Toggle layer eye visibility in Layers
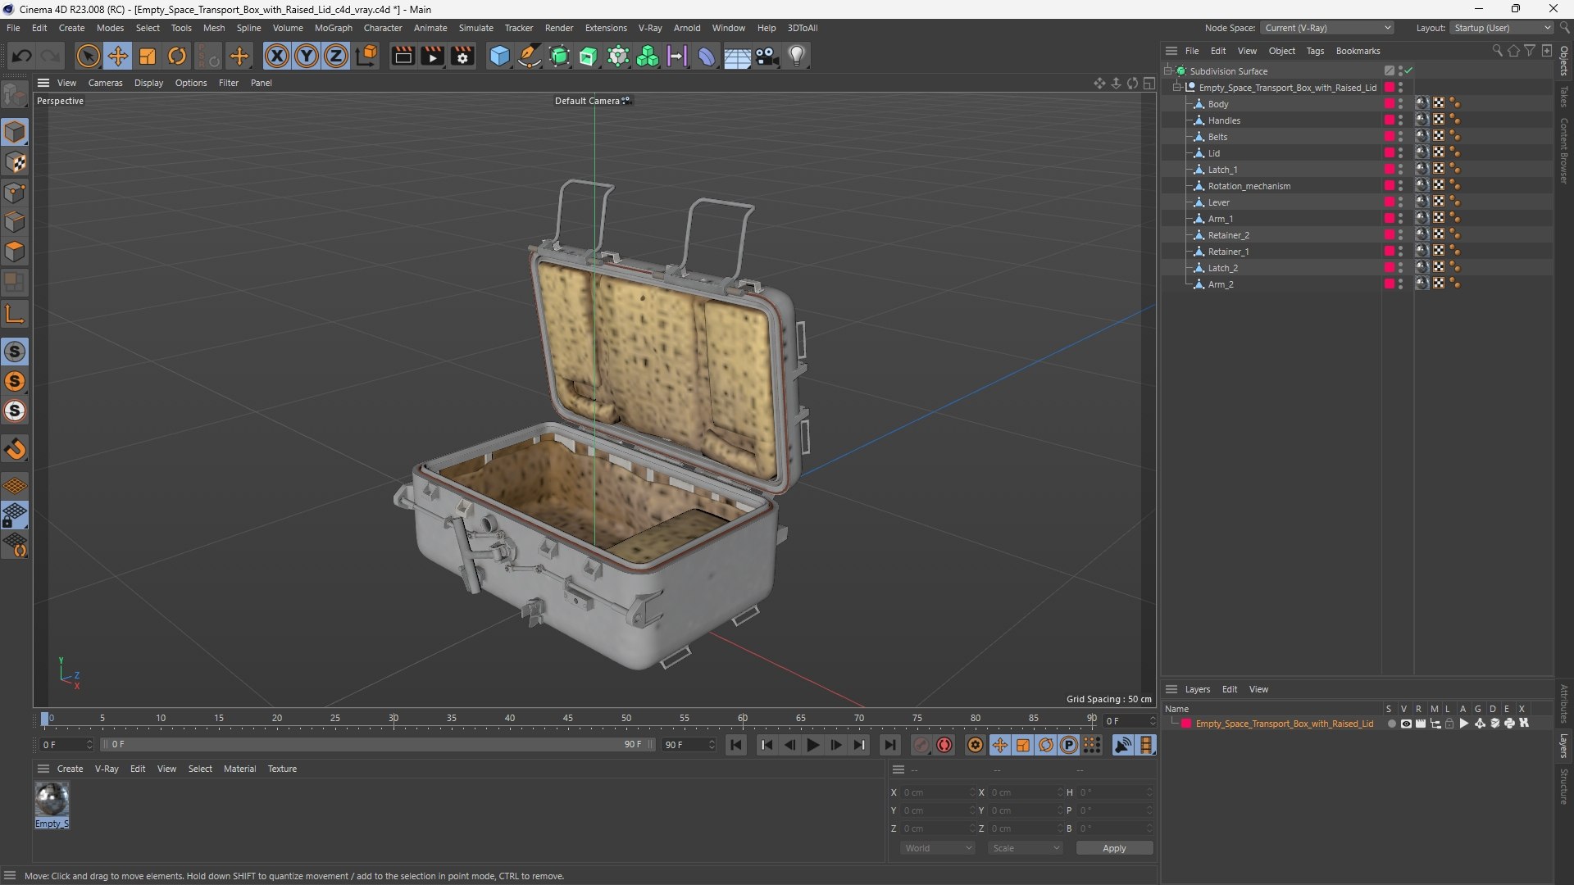Viewport: 1574px width, 885px height. pyautogui.click(x=1406, y=724)
